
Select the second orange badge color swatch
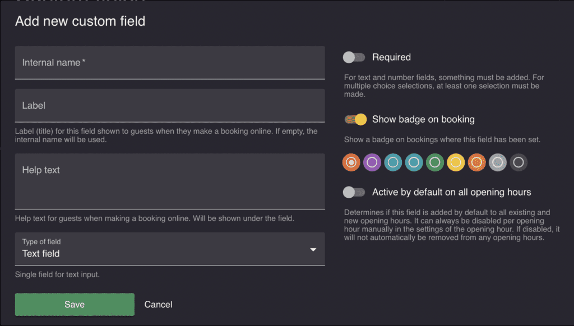(476, 162)
